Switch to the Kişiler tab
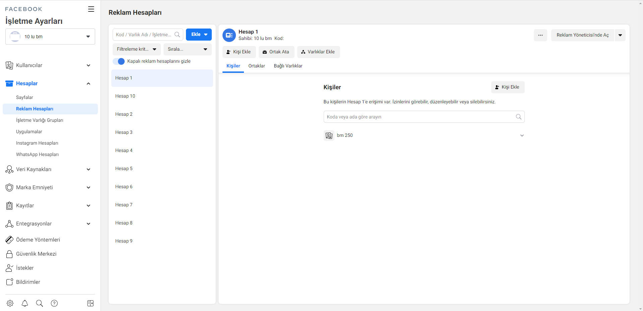 click(x=233, y=66)
